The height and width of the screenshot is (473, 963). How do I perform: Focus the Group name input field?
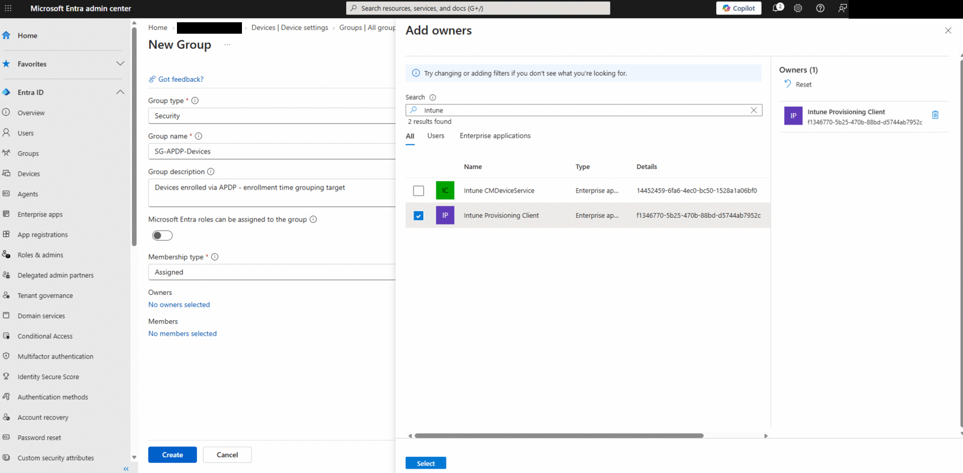coord(271,151)
